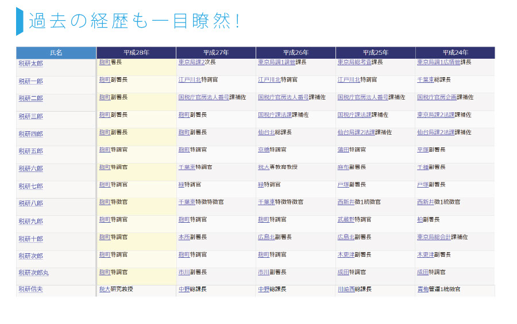Open the 税研四郎 name link

[30, 134]
